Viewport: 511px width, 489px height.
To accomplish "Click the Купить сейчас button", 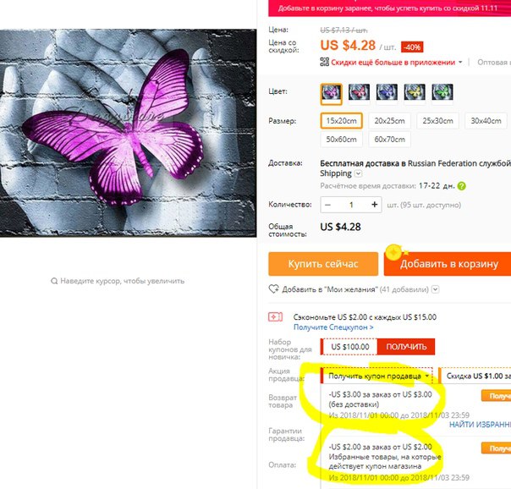I will coord(323,264).
